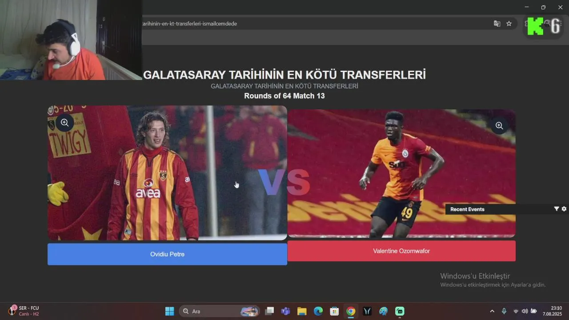The image size is (569, 320).
Task: Open File Explorer from the taskbar
Action: click(302, 311)
